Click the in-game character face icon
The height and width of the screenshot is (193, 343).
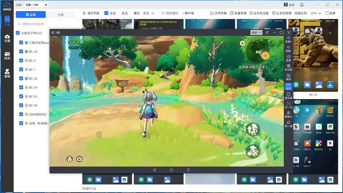tap(70, 159)
